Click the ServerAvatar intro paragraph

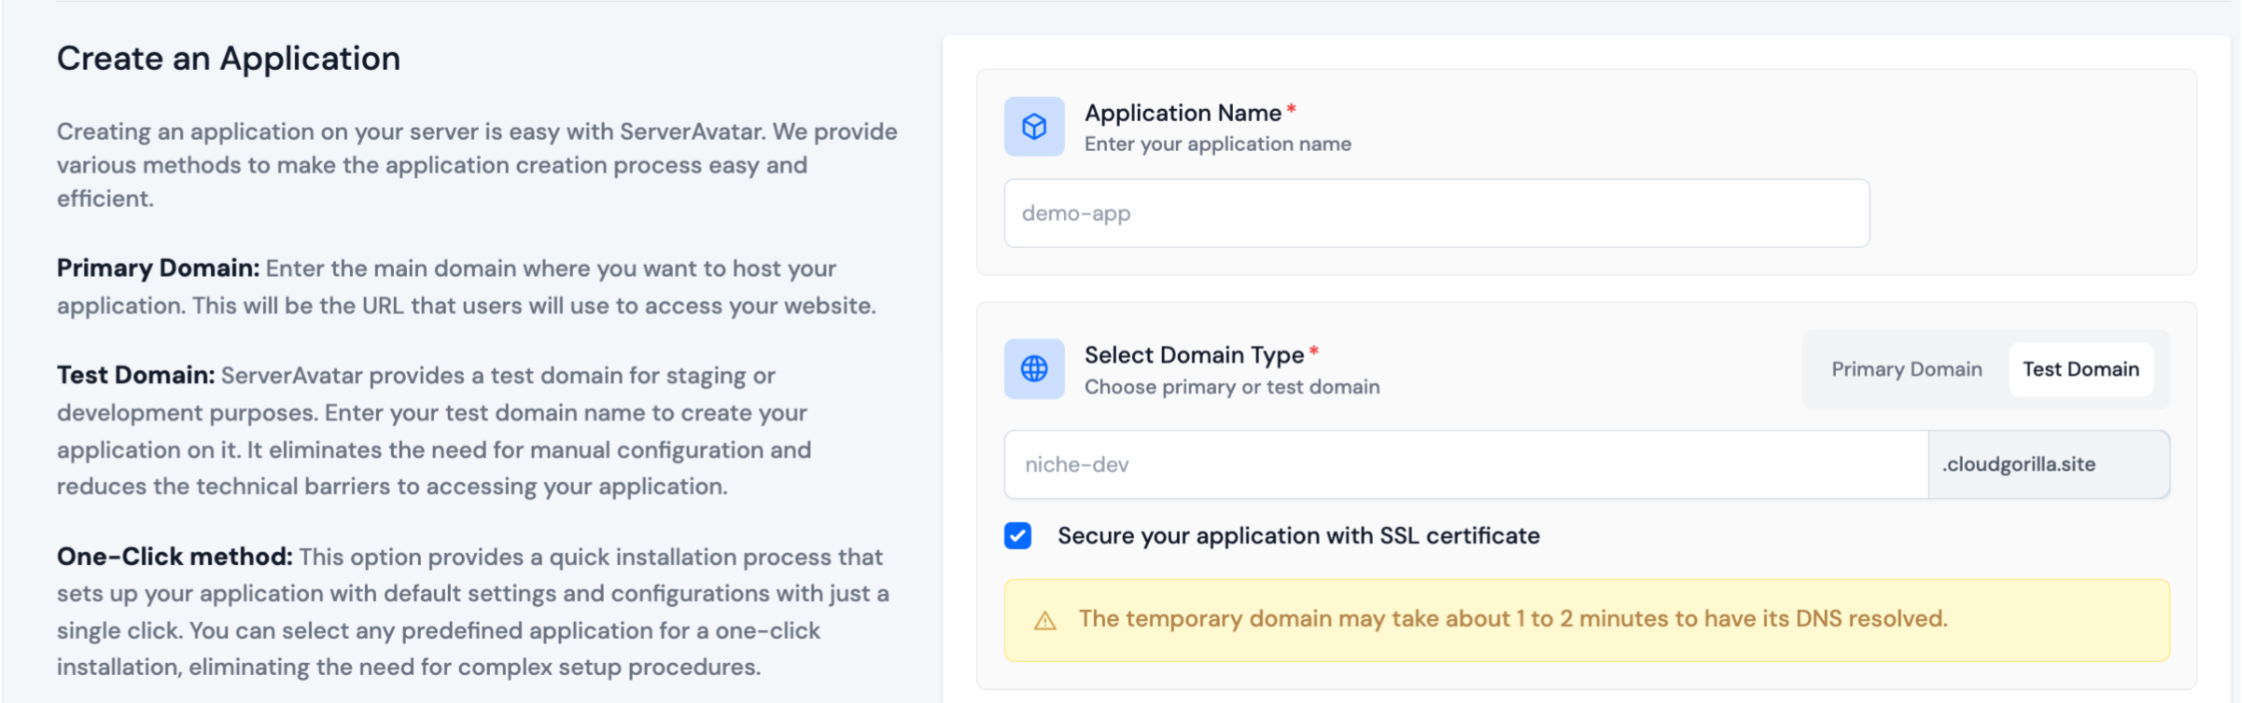pos(476,165)
